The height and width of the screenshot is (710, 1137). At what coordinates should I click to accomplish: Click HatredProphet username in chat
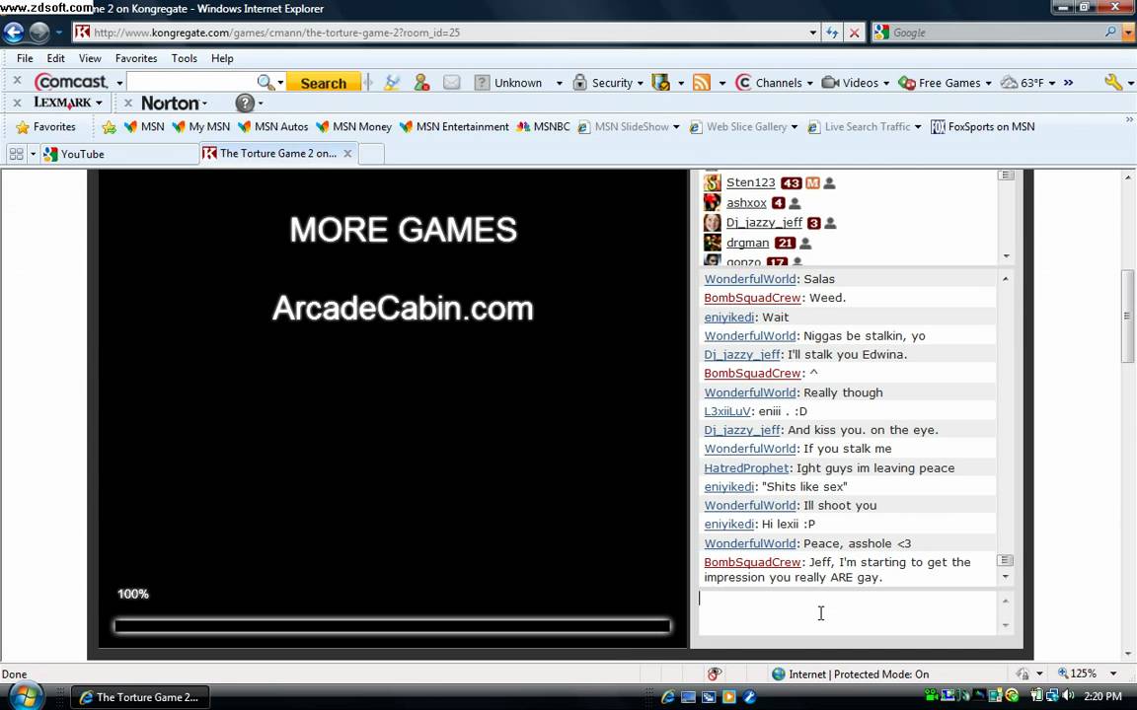(746, 468)
